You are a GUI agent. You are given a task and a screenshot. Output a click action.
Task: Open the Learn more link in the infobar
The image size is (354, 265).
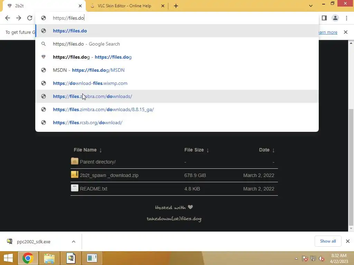328,32
